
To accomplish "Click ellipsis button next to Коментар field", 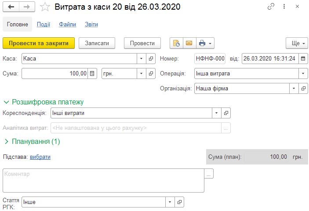I will (209, 174).
